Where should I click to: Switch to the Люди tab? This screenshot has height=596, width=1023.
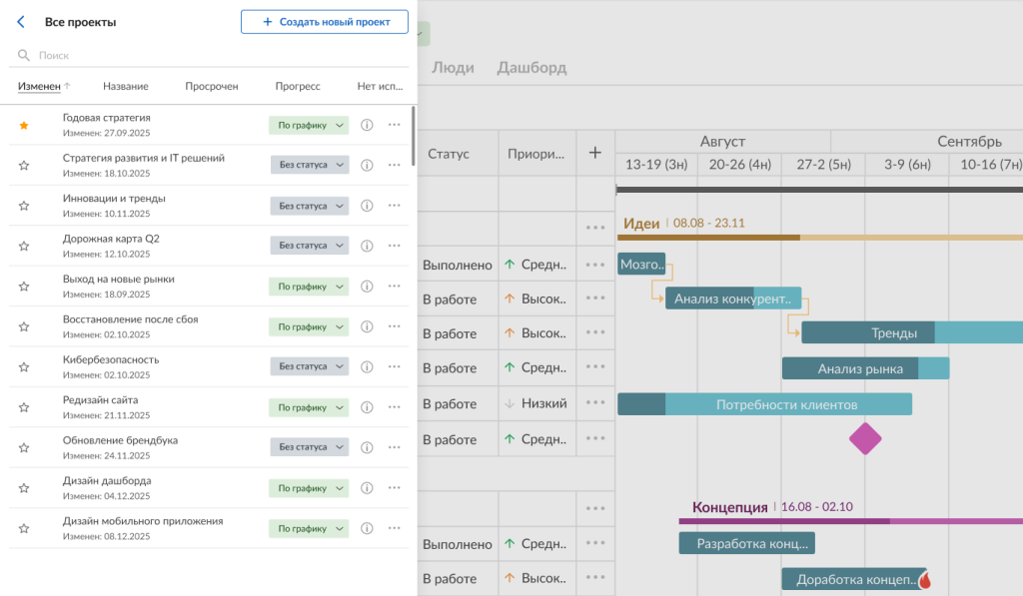coord(453,68)
